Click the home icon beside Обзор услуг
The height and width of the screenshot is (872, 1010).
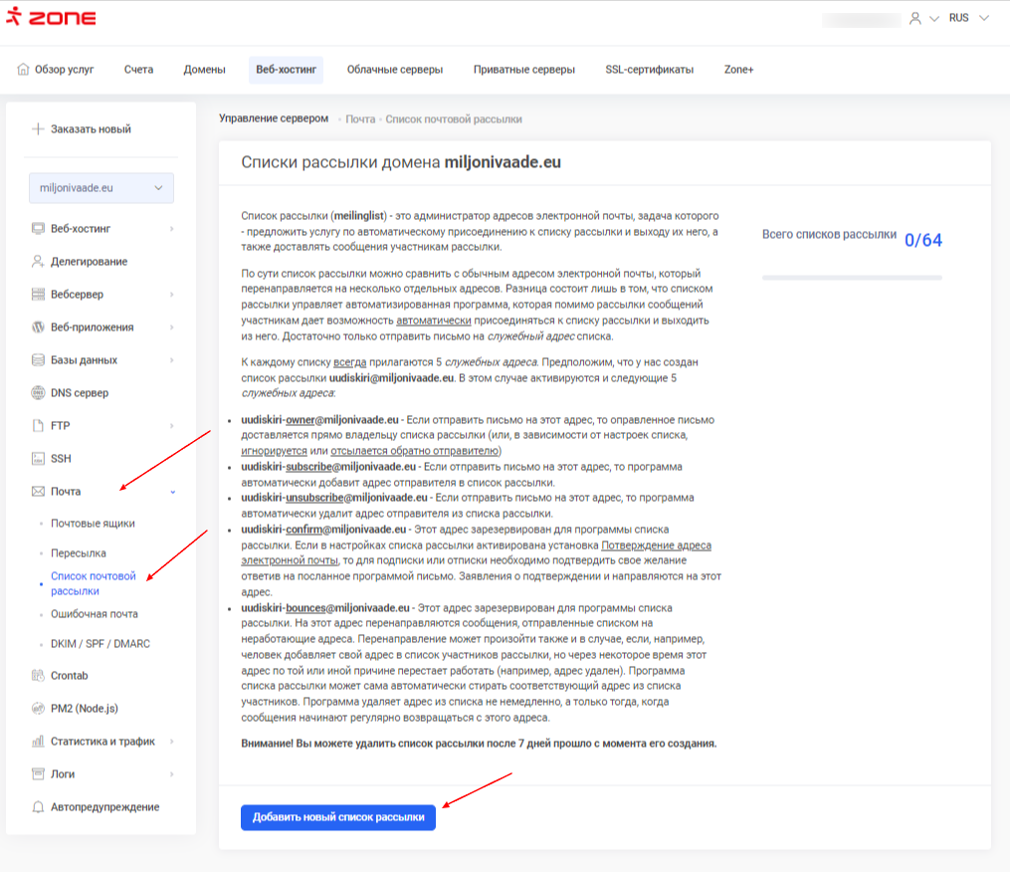(23, 70)
